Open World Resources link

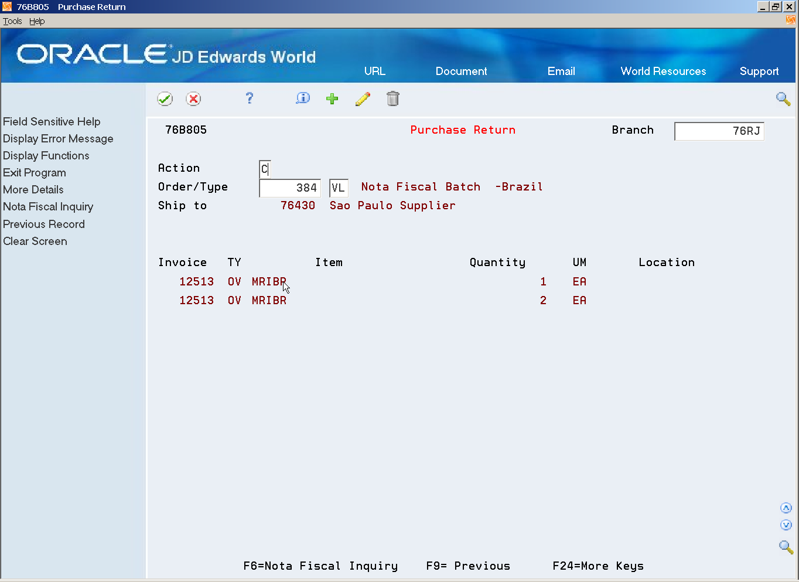[663, 71]
